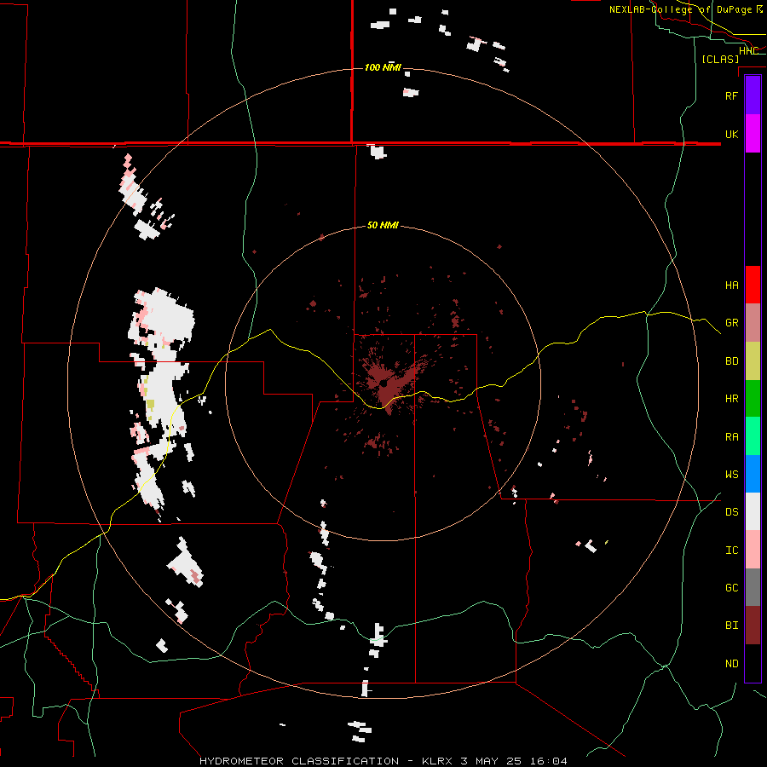Click the BD legend label
Viewport: 767px width, 767px height.
[732, 361]
